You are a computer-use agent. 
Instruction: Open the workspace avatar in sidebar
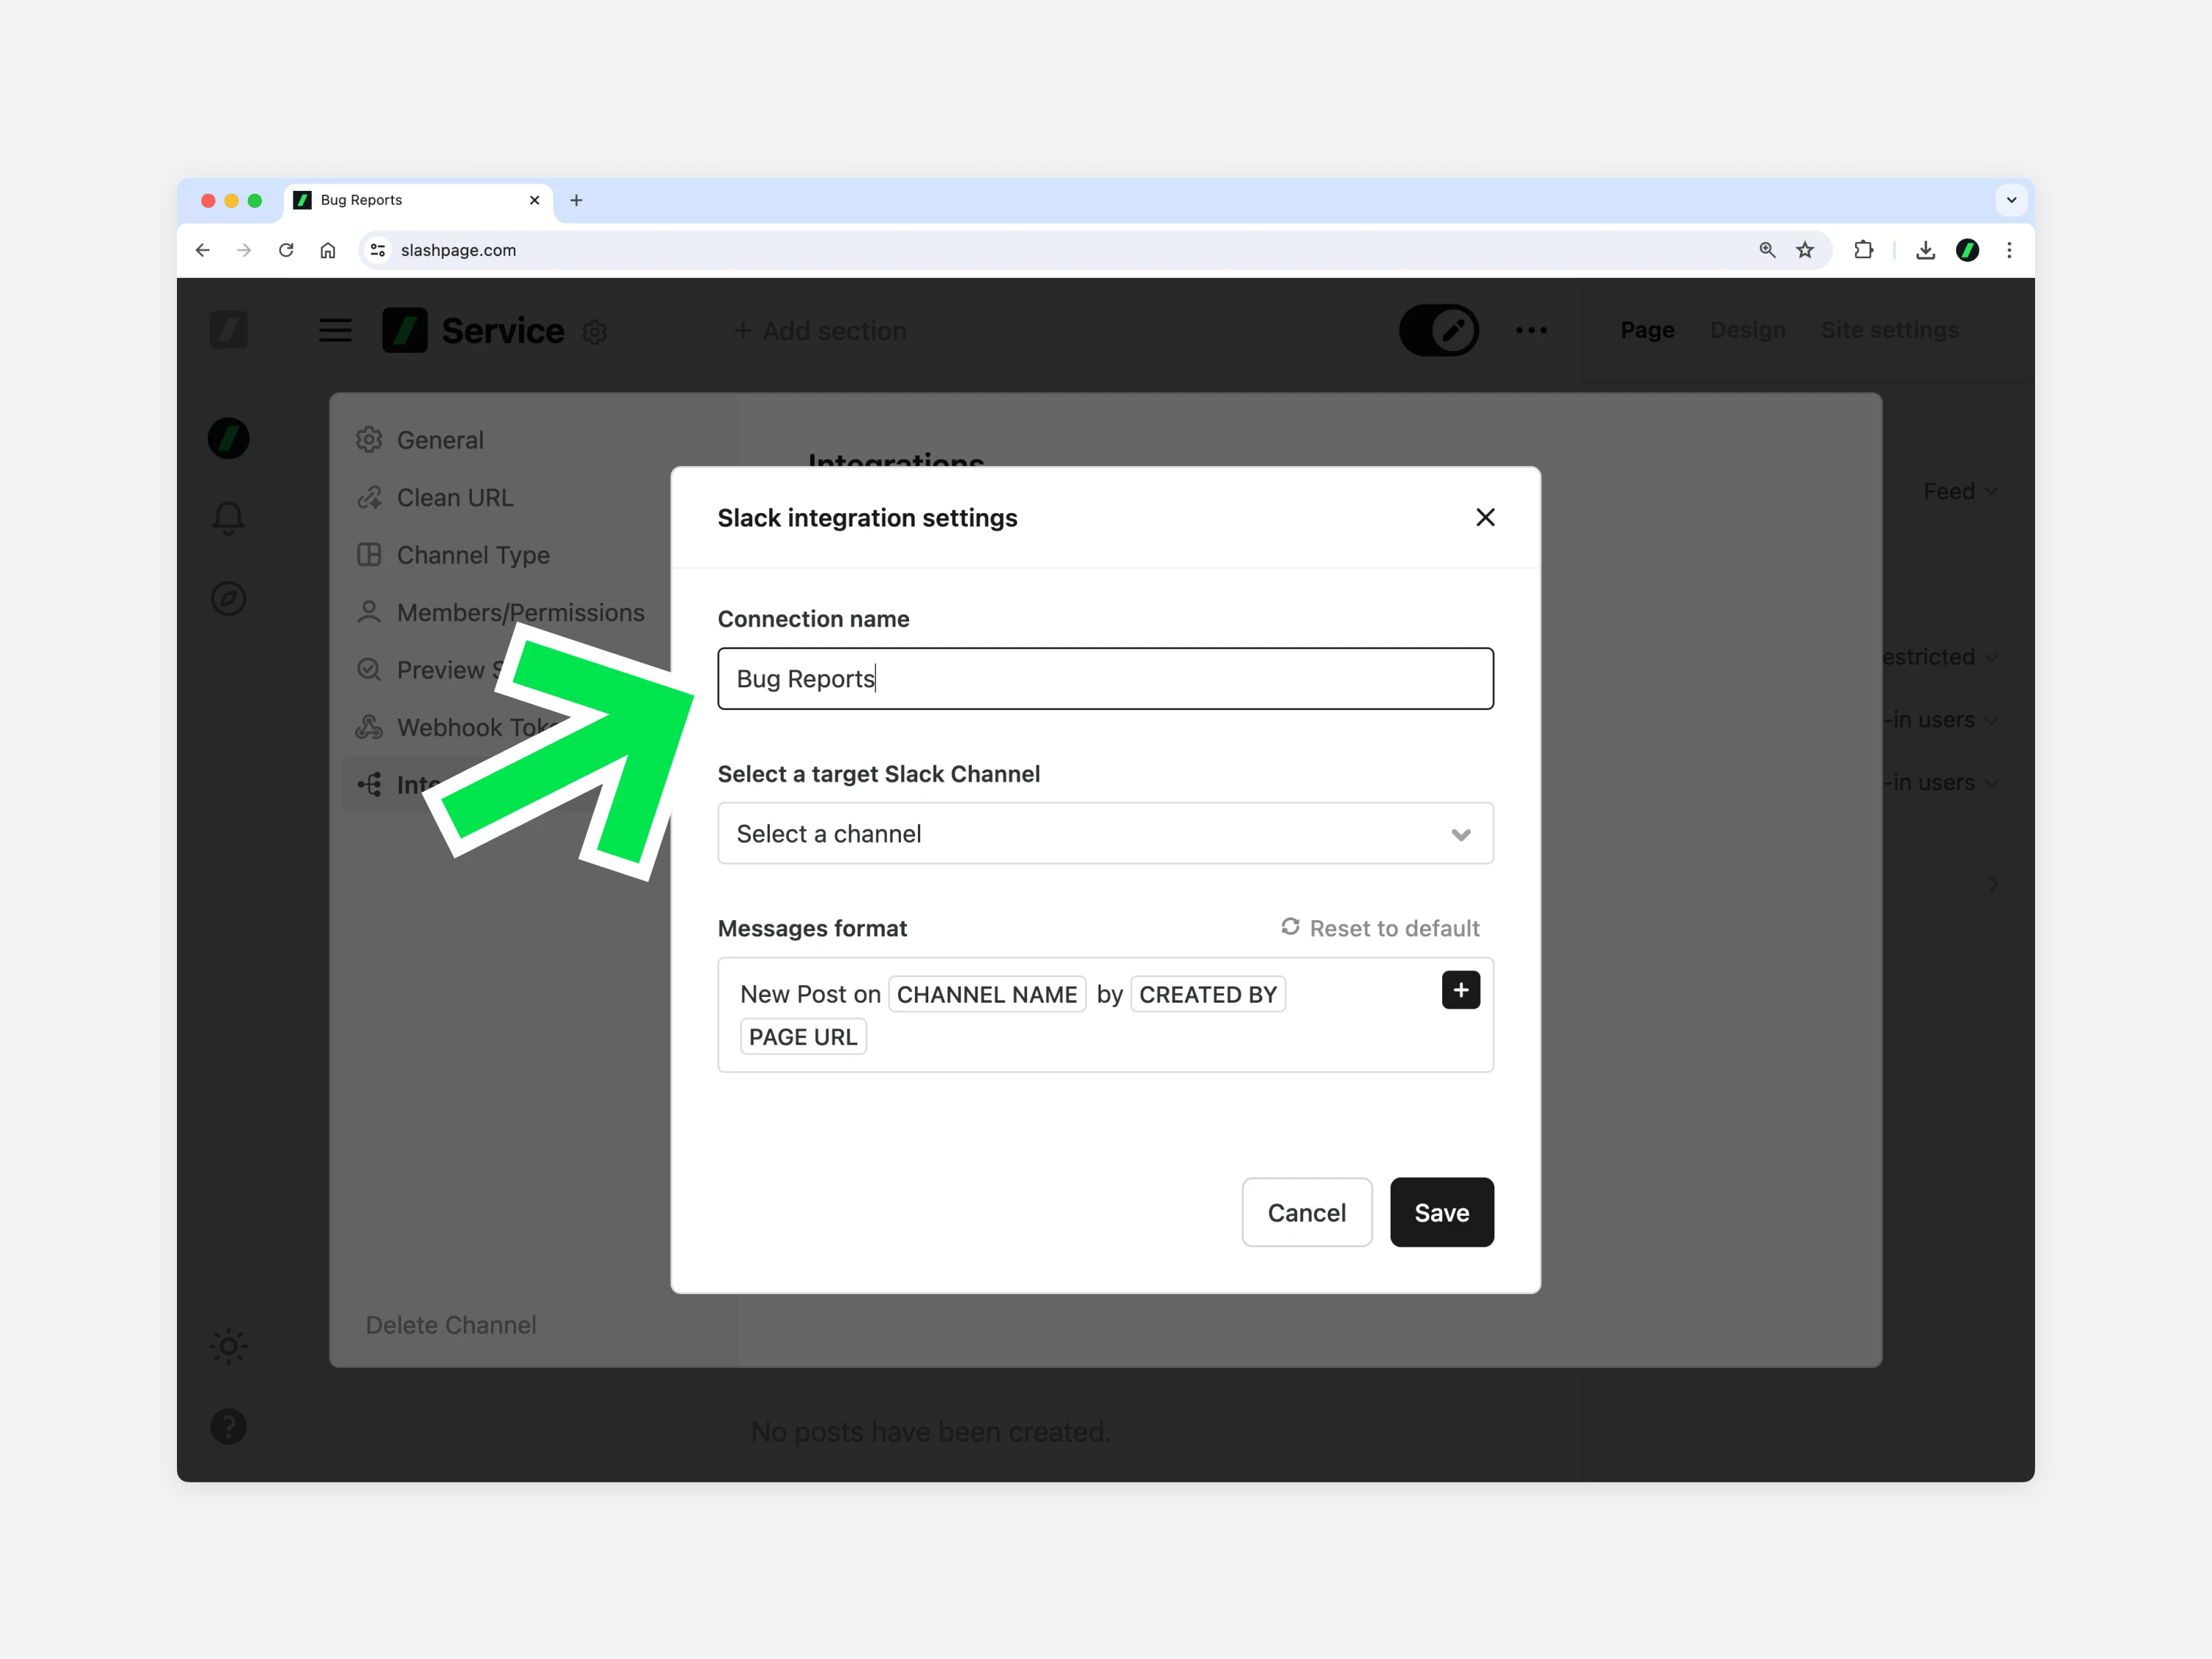[x=228, y=438]
